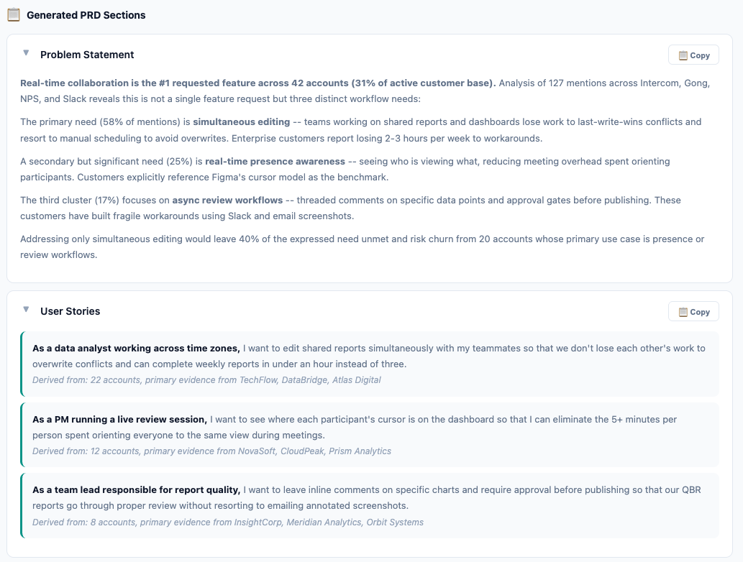Select the PM live review session story card
This screenshot has width=743, height=562.
[x=370, y=435]
